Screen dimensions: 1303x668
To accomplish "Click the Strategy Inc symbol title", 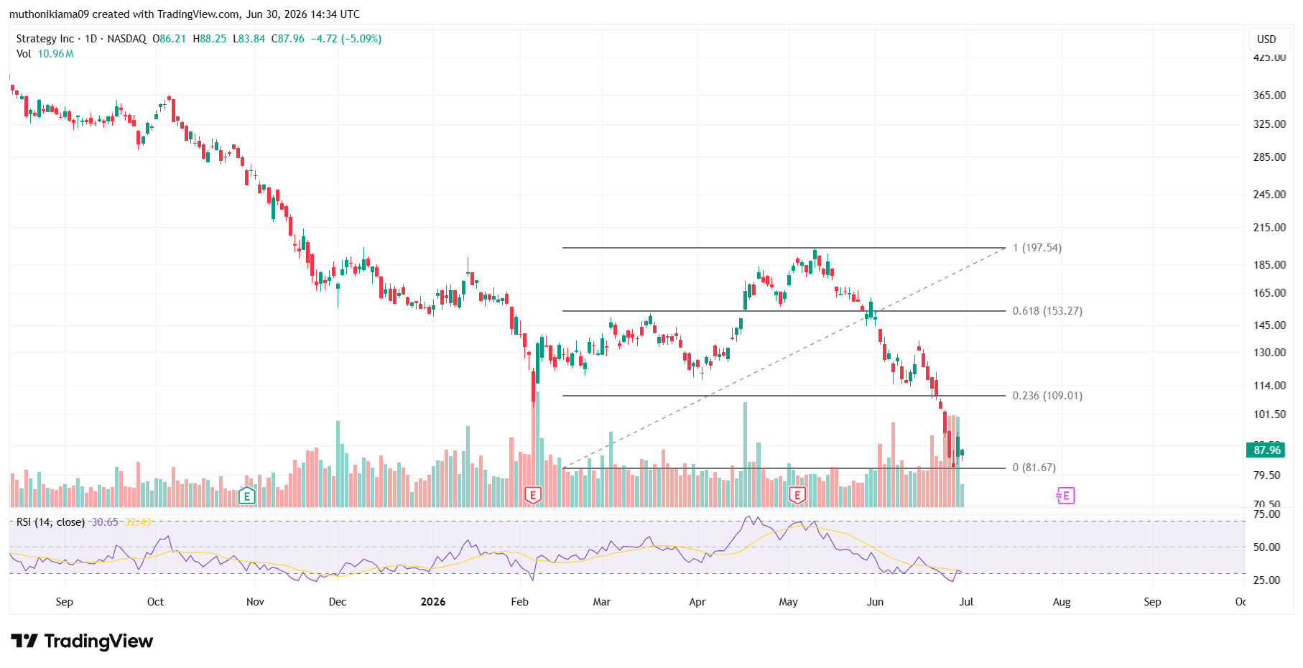I will tap(45, 39).
